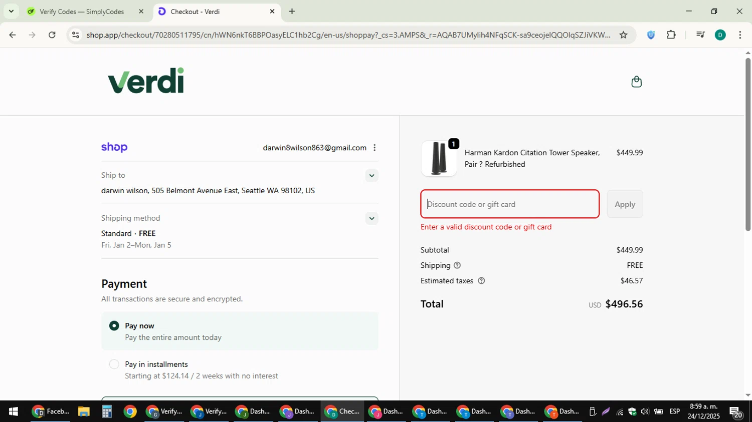View site information icon in address bar
Screen dimensions: 752x422
click(x=76, y=35)
